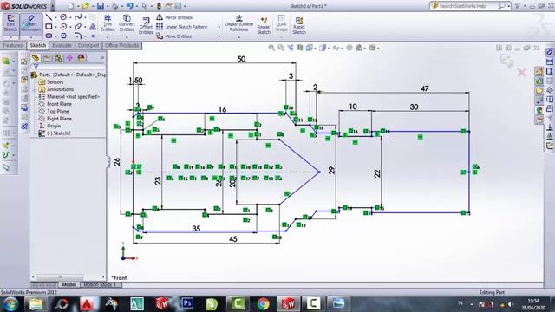Select the Spline tool
This screenshot has height=312, width=555.
point(78,17)
